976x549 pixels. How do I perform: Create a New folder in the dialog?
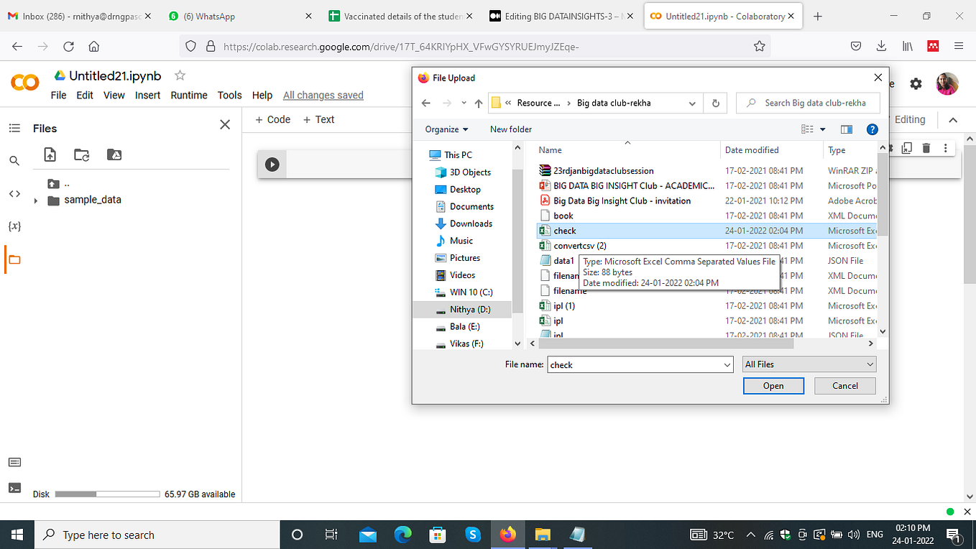click(510, 129)
